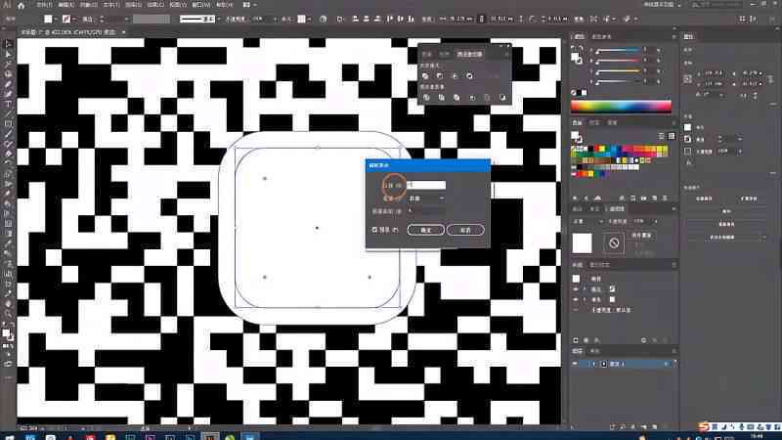The width and height of the screenshot is (782, 440).
Task: Open the Join type dropdown in Offset Path dialog
Action: pyautogui.click(x=426, y=198)
